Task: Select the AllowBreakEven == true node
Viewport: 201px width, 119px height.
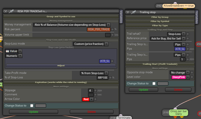Action: [x=179, y=6]
